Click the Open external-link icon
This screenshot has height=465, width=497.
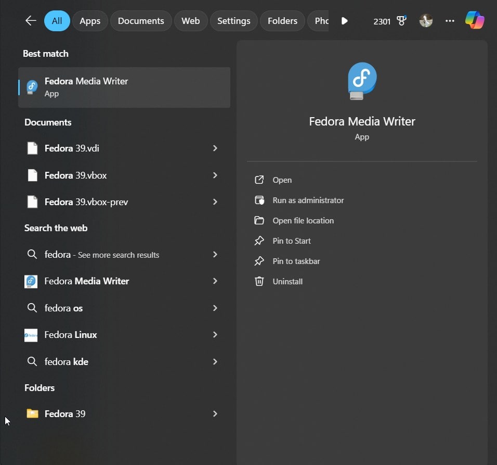pos(259,180)
